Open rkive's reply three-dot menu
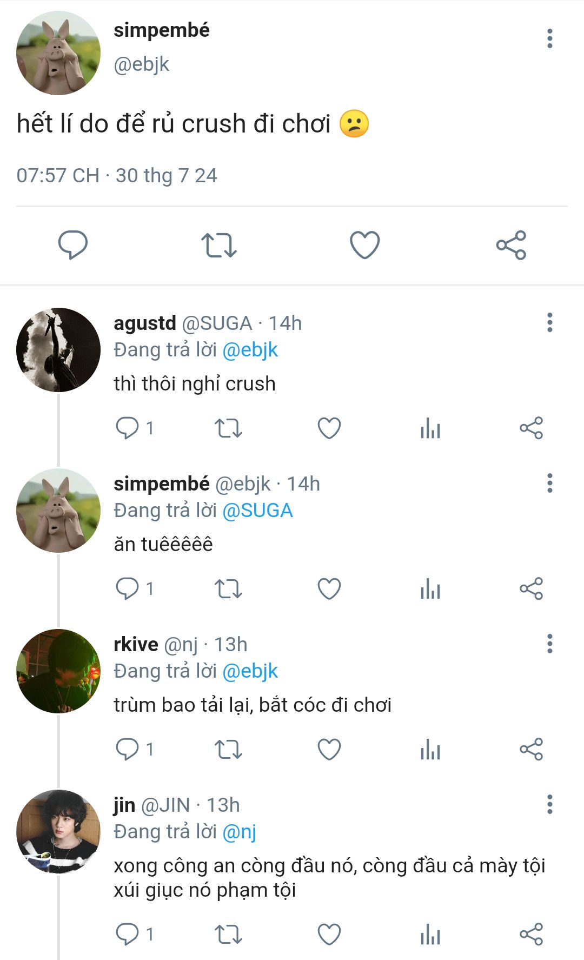The width and height of the screenshot is (584, 960). (x=549, y=644)
